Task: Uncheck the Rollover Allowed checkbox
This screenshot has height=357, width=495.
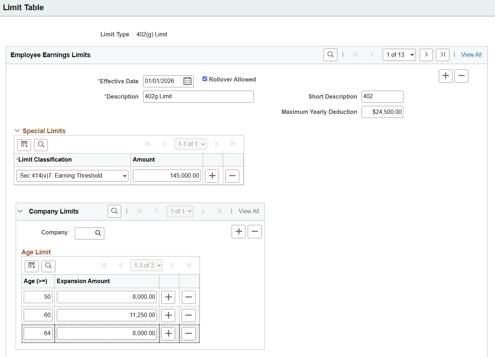Action: 205,79
